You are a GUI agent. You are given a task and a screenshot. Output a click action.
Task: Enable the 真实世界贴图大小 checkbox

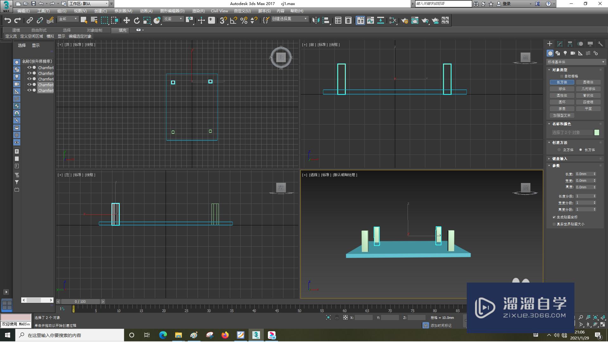(554, 224)
